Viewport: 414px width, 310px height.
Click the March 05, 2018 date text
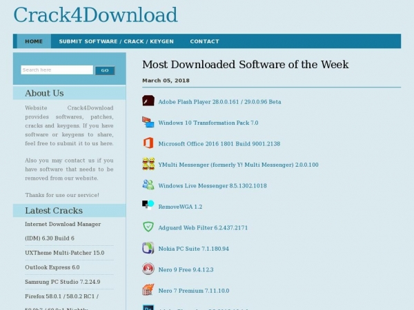click(166, 81)
